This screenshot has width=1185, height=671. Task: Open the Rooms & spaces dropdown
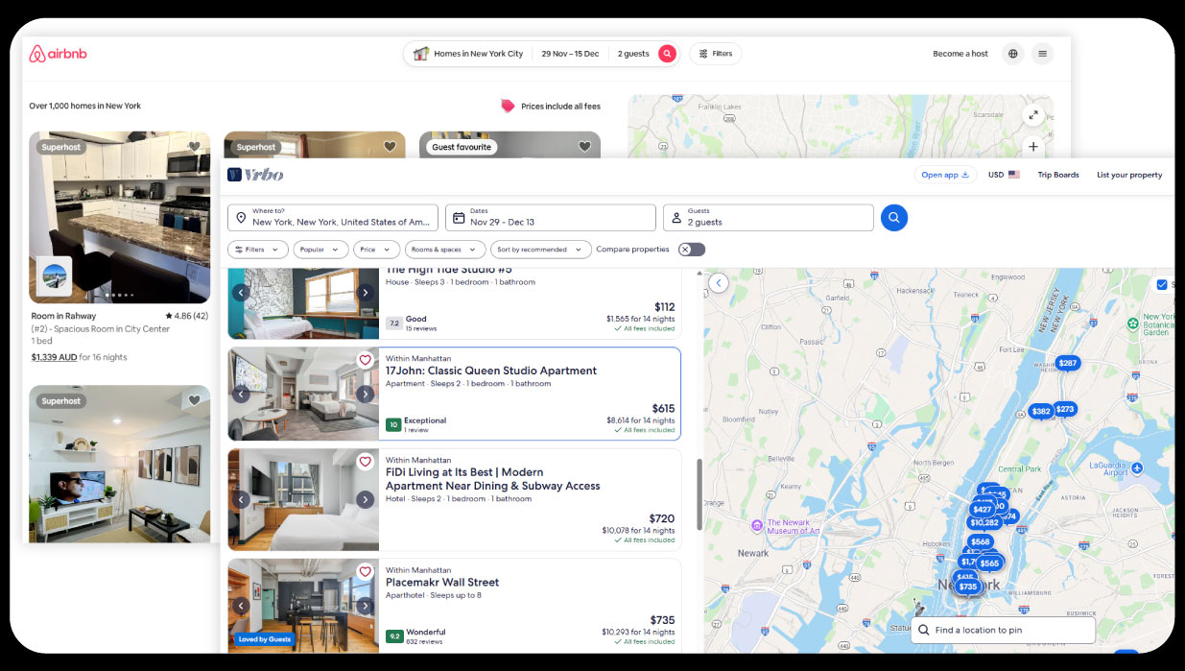[x=444, y=250]
